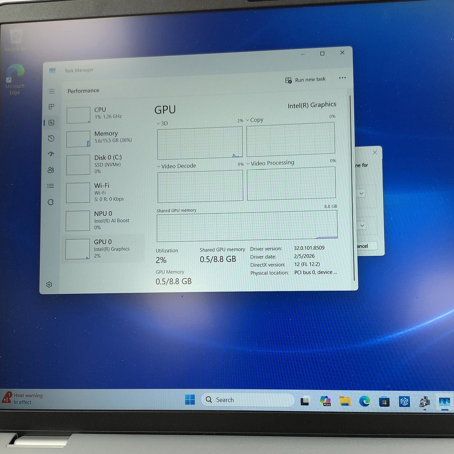454x454 pixels.
Task: Open the blue cube app on taskbar
Action: tap(404, 402)
